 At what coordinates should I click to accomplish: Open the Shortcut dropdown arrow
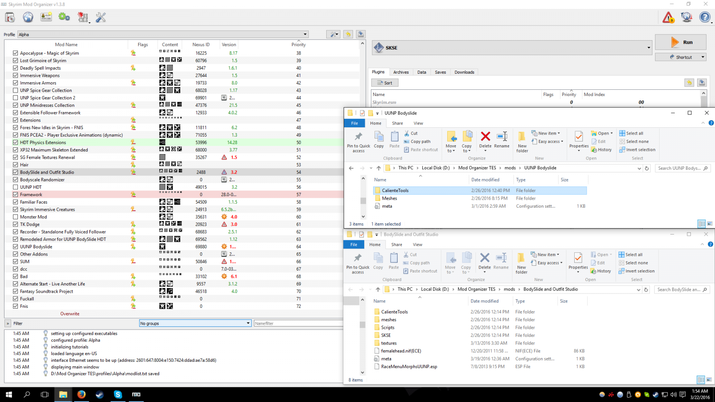click(702, 57)
